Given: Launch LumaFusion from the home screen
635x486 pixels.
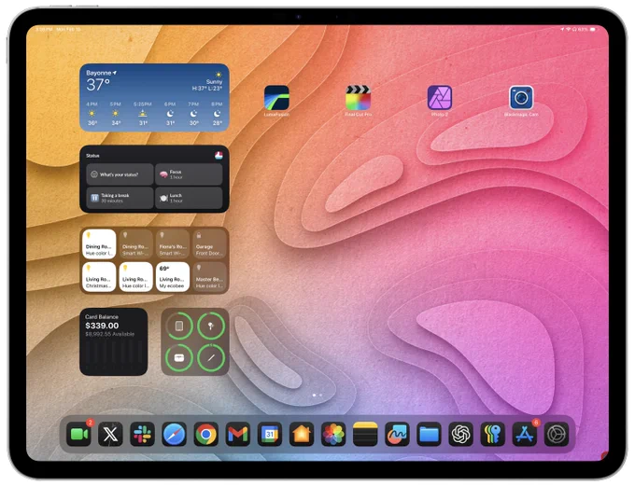Looking at the screenshot, I should coord(276,98).
